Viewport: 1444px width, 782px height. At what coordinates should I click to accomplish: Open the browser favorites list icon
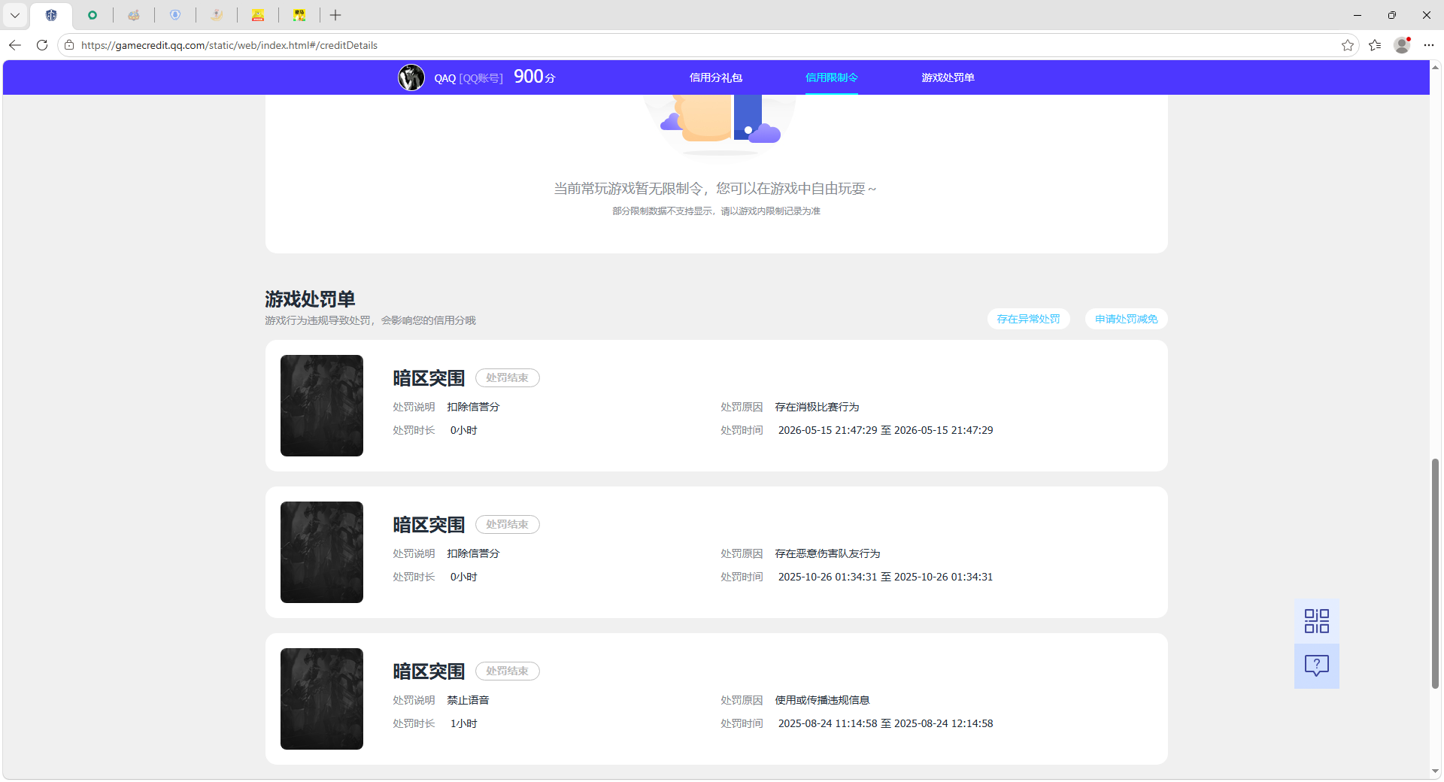(1375, 45)
